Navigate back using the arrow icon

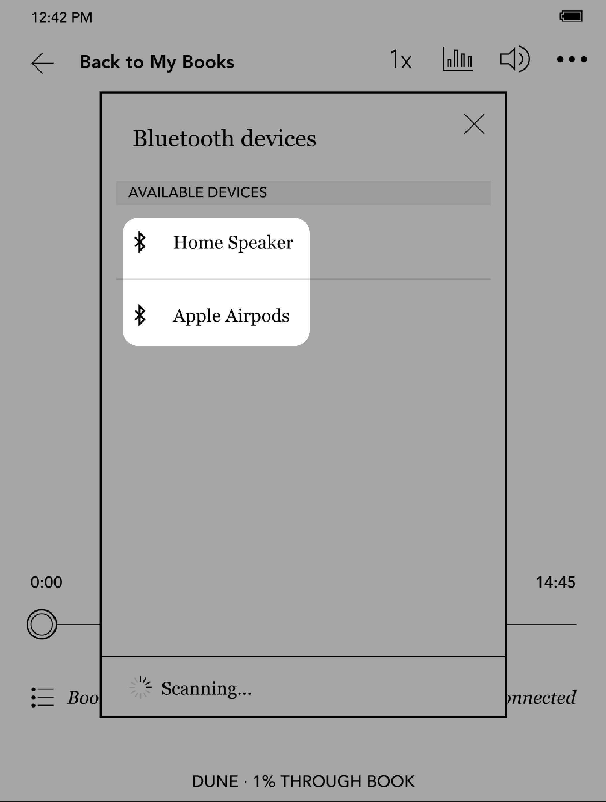[41, 60]
